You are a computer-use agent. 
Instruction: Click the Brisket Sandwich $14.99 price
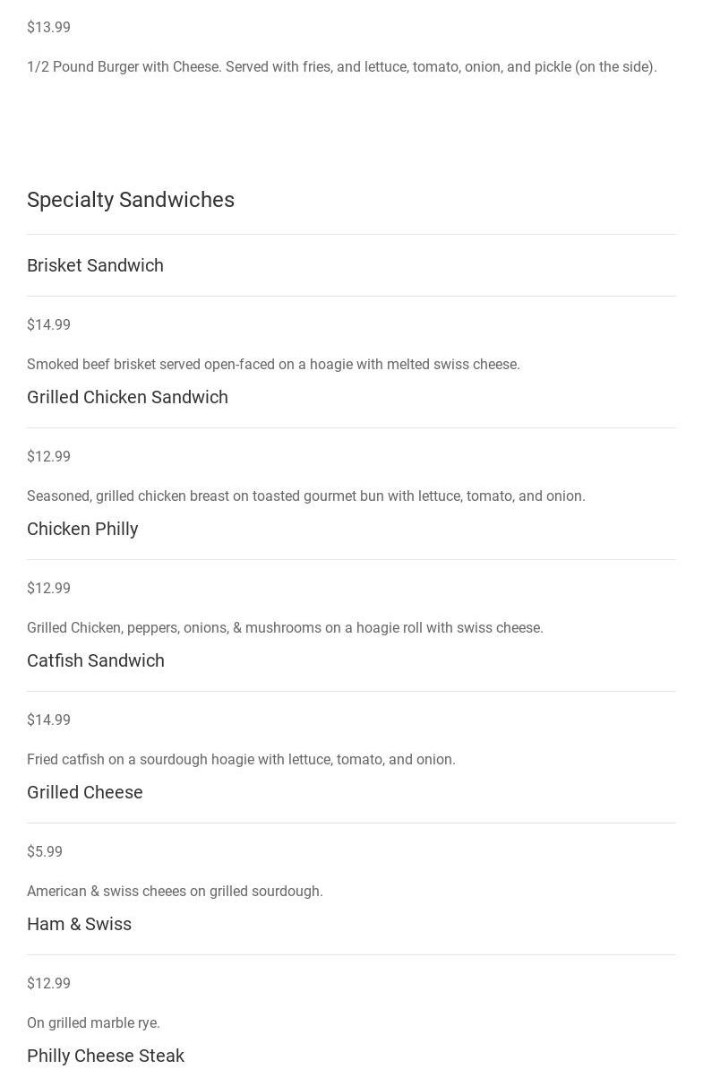[x=48, y=325]
